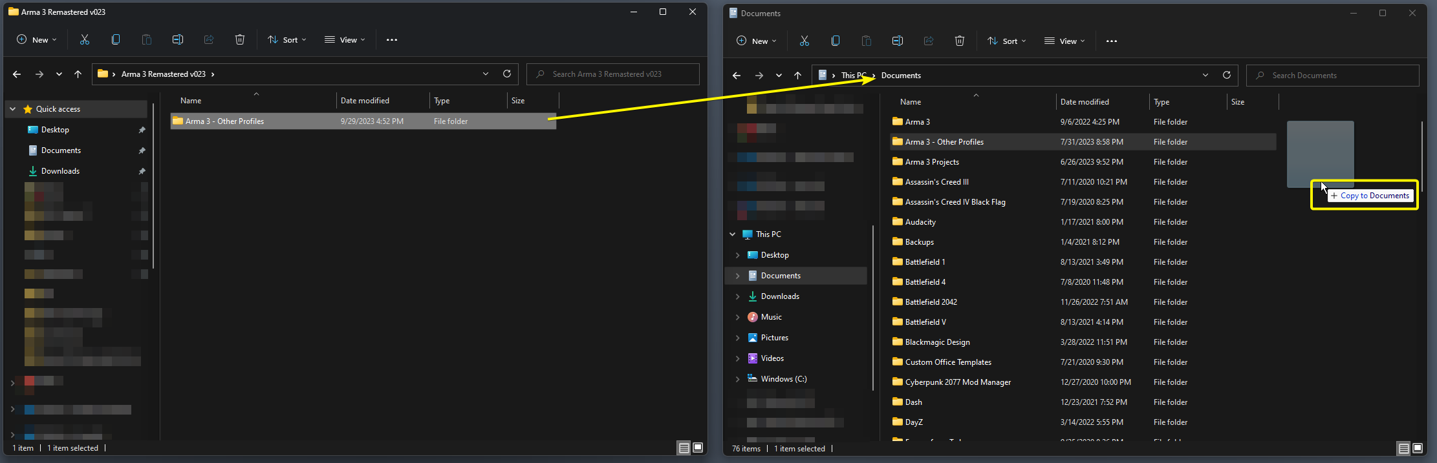Open See more ellipsis in Documents window
Screen dimensions: 1437x463
(x=1112, y=41)
